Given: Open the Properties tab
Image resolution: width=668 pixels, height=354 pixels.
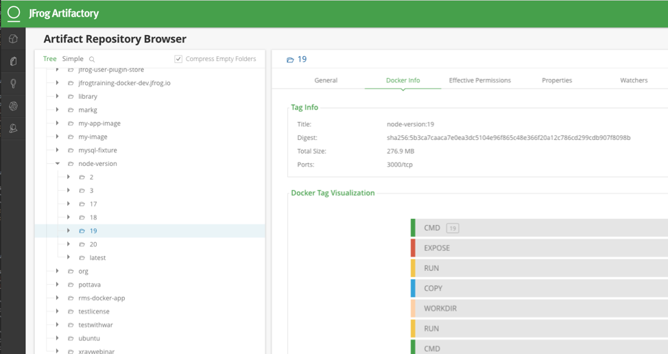Looking at the screenshot, I should coord(556,80).
